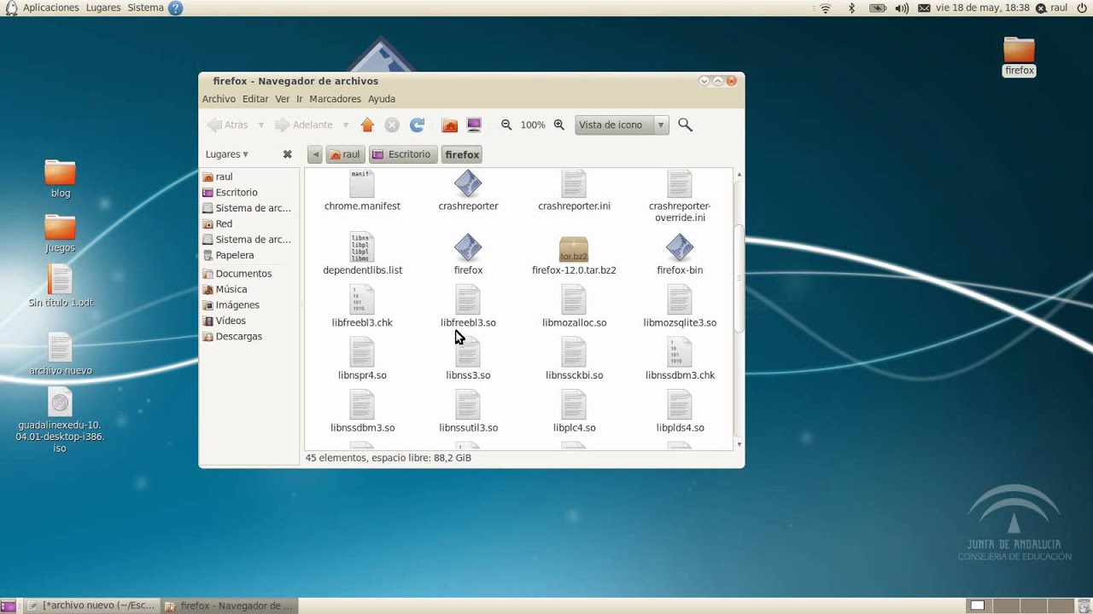Screen dimensions: 1093x614
Task: Select the libnspr4.so file icon
Action: coord(362,352)
